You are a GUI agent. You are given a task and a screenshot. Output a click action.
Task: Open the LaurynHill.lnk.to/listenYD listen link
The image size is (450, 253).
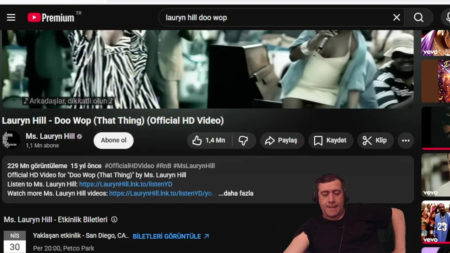pos(126,184)
